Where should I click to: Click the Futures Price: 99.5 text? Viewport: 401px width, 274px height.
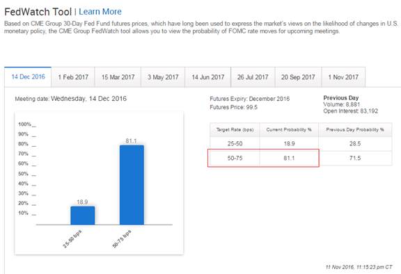(x=233, y=107)
